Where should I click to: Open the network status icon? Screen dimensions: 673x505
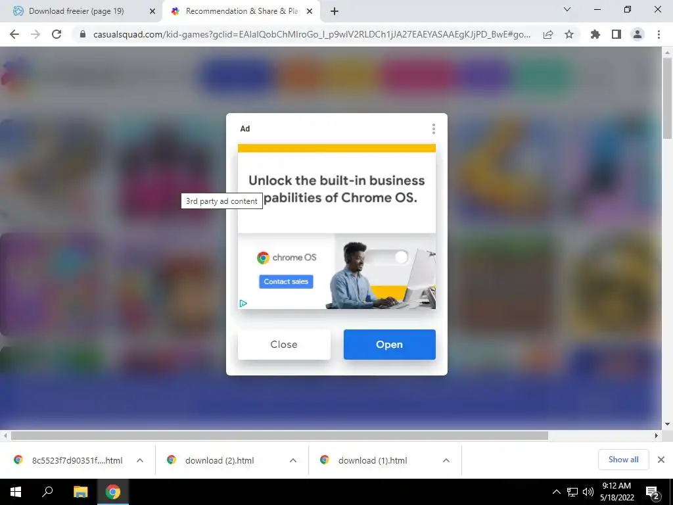pos(572,492)
